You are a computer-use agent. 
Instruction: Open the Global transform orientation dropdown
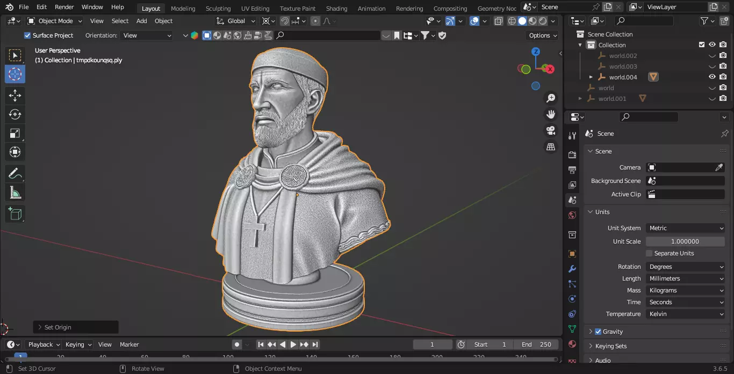pos(236,21)
